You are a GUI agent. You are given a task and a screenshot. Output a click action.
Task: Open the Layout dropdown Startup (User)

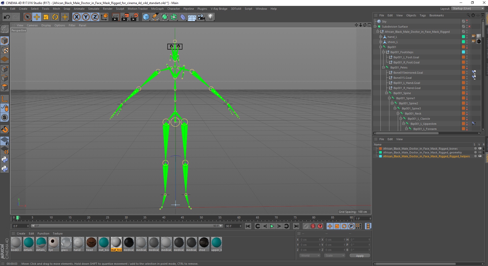(468, 8)
